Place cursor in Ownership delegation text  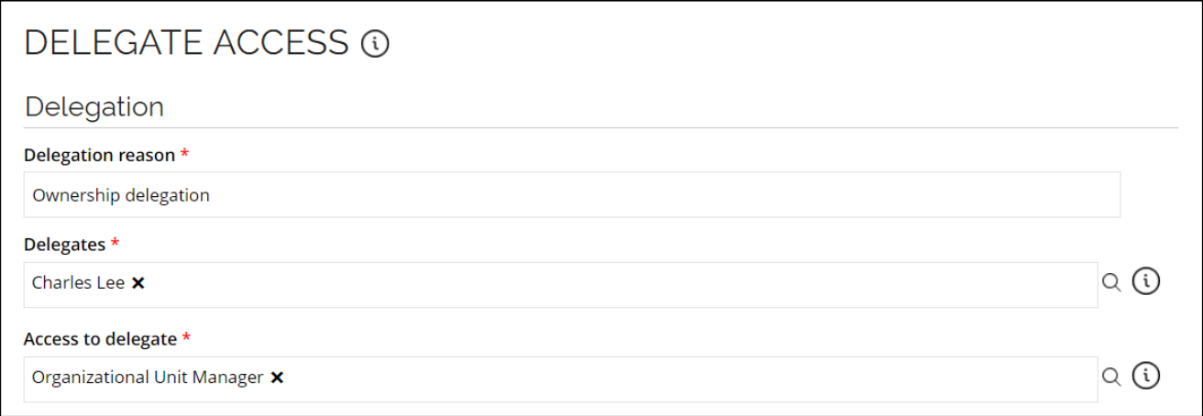click(121, 195)
